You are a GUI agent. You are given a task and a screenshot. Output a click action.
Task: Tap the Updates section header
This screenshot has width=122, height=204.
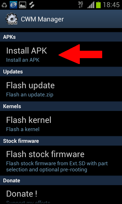pyautogui.click(x=61, y=72)
